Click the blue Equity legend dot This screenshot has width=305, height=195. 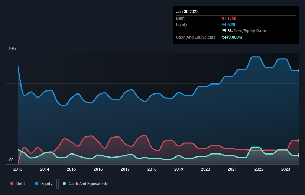(37, 184)
